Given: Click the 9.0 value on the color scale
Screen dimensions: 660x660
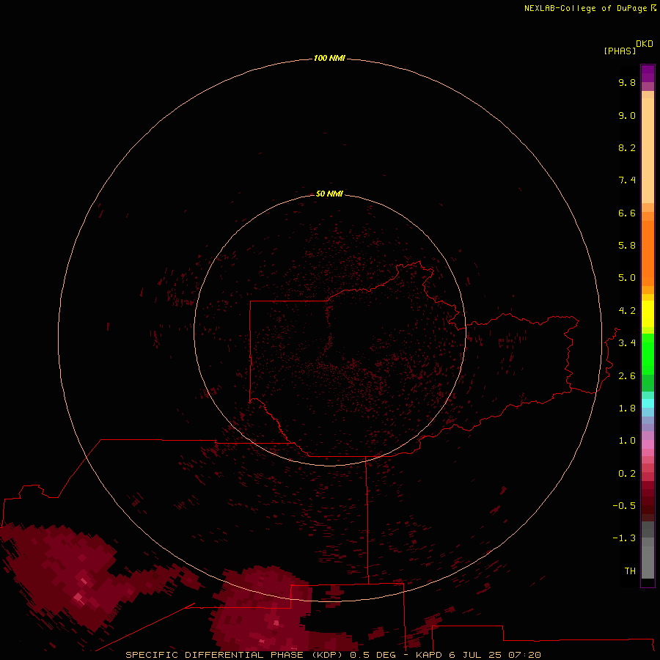Looking at the screenshot, I should click(627, 115).
